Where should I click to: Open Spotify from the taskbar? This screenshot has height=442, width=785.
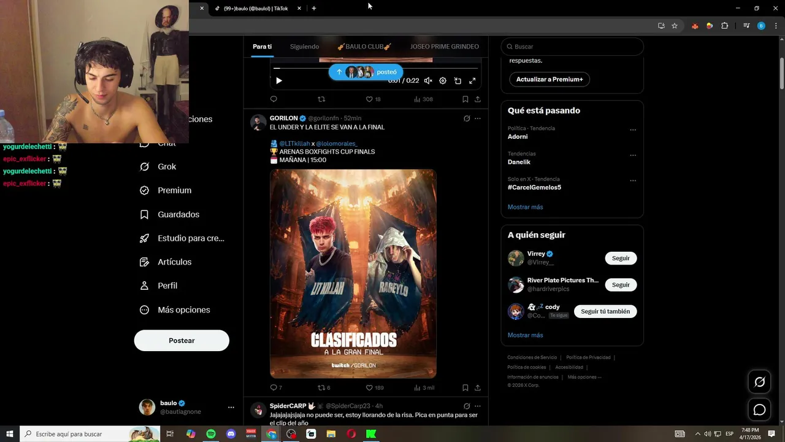[211, 434]
